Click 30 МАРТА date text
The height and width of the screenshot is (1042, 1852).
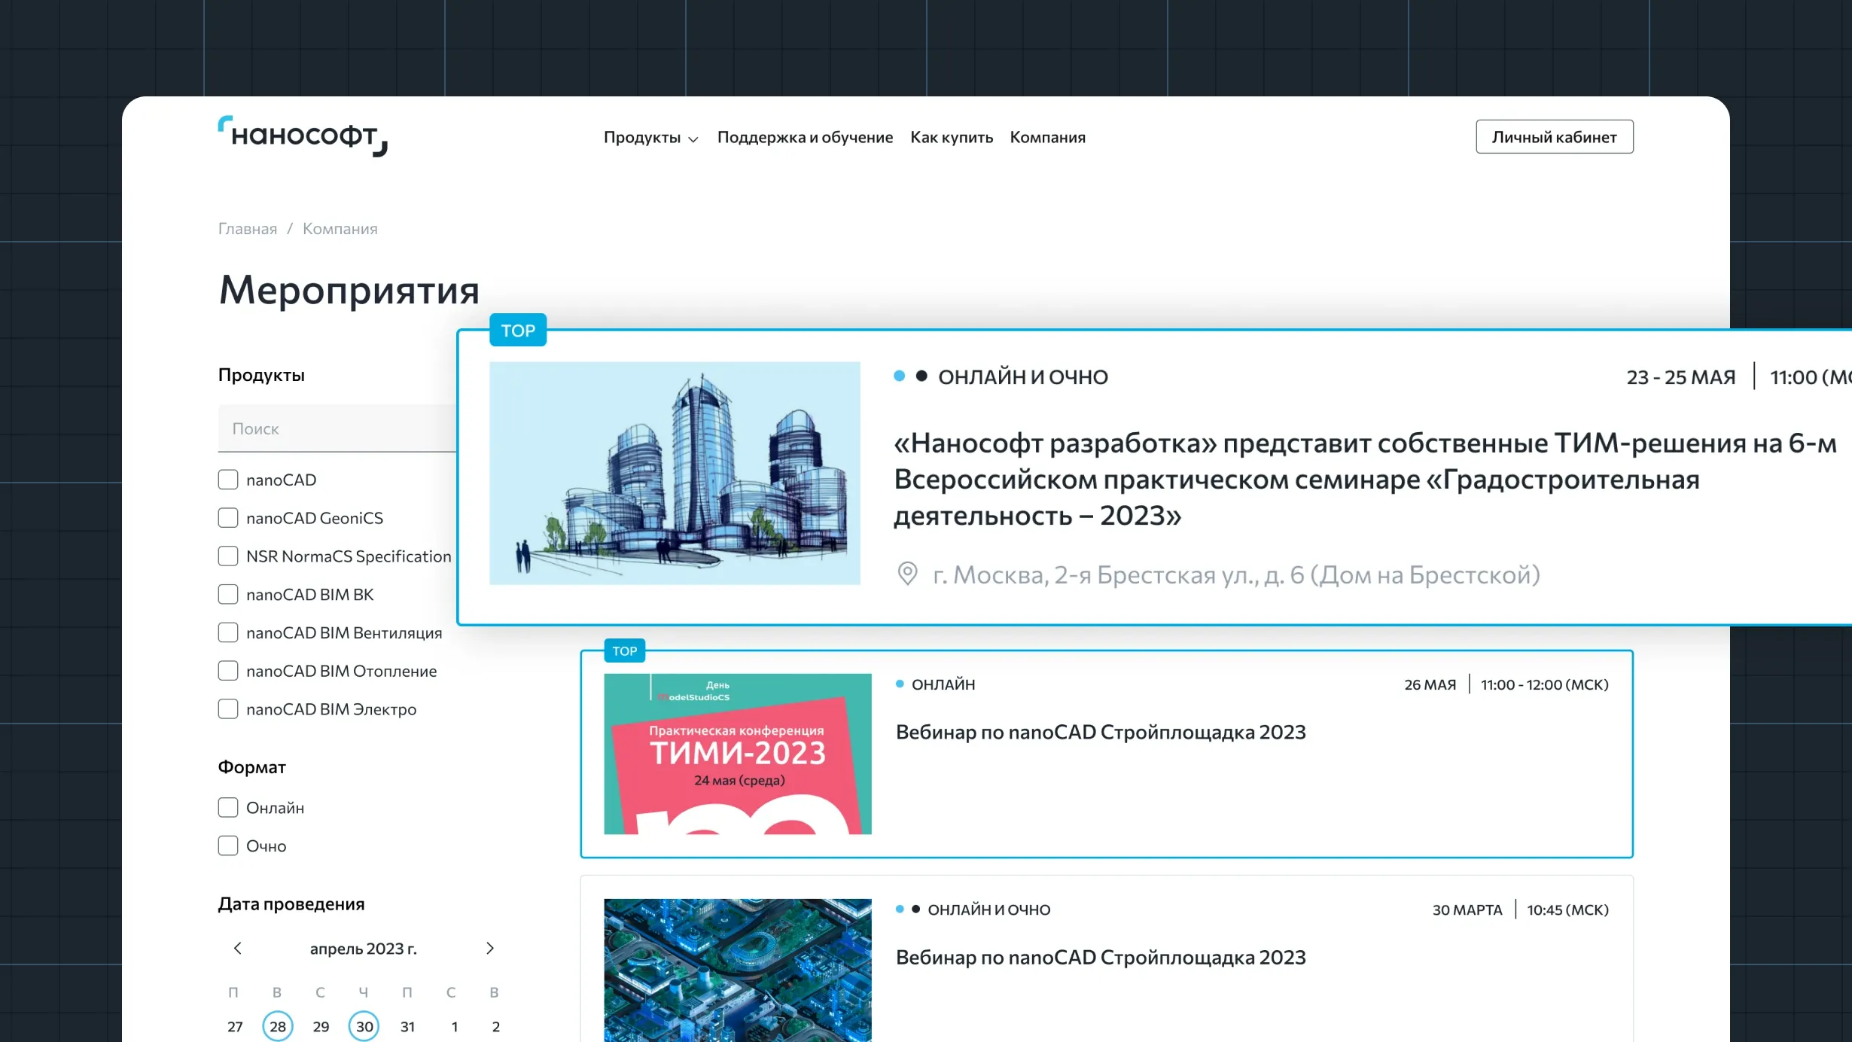tap(1467, 909)
